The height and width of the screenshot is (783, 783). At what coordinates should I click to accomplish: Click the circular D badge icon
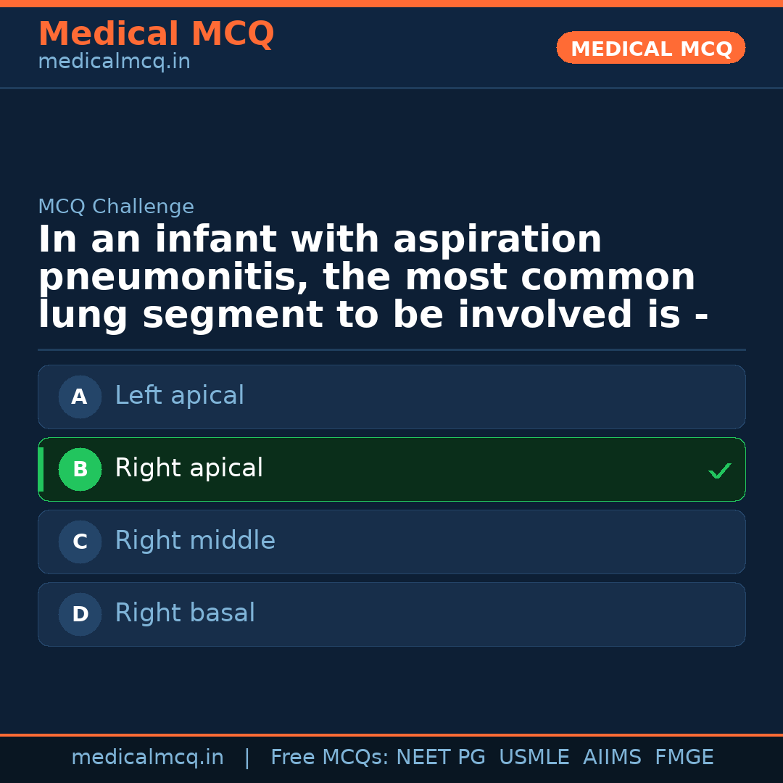pos(80,614)
